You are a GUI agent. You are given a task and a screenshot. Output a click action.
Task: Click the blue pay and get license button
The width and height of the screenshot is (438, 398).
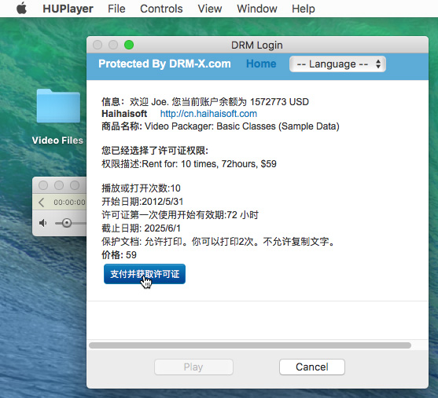coord(145,274)
